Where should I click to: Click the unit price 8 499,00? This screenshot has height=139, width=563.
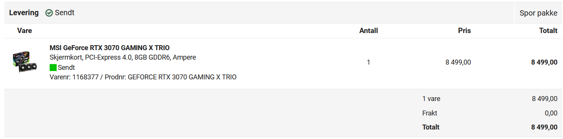[x=458, y=62]
